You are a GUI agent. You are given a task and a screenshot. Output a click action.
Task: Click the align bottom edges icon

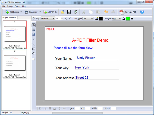tap(54, 108)
